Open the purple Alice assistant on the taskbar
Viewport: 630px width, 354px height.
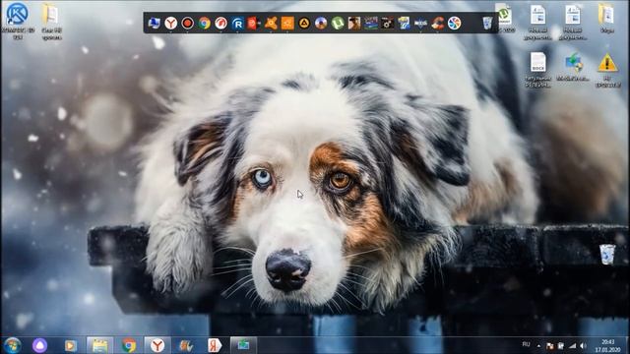[x=39, y=345]
